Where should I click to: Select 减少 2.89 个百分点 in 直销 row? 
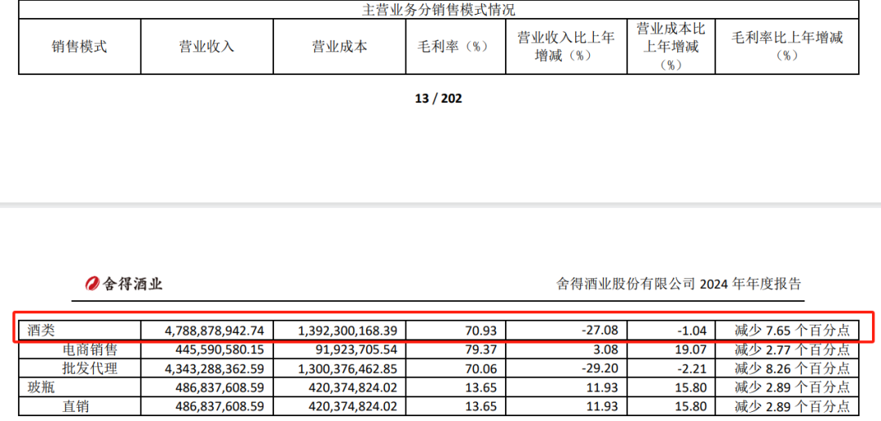tap(791, 406)
